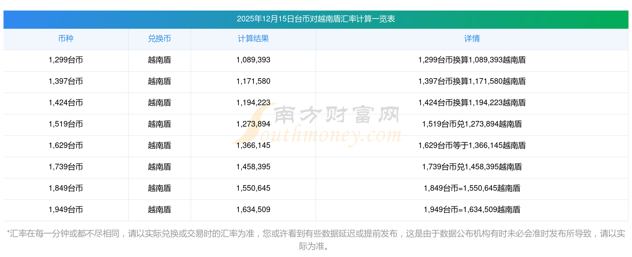The image size is (632, 257).
Task: Click the result value "1,550,645"
Action: 253,188
